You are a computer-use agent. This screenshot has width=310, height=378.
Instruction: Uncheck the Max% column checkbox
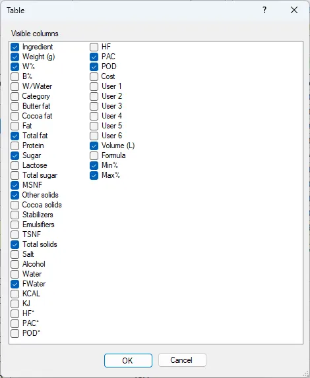[x=94, y=175]
